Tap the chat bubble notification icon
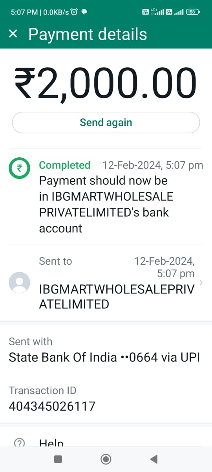 [84, 12]
